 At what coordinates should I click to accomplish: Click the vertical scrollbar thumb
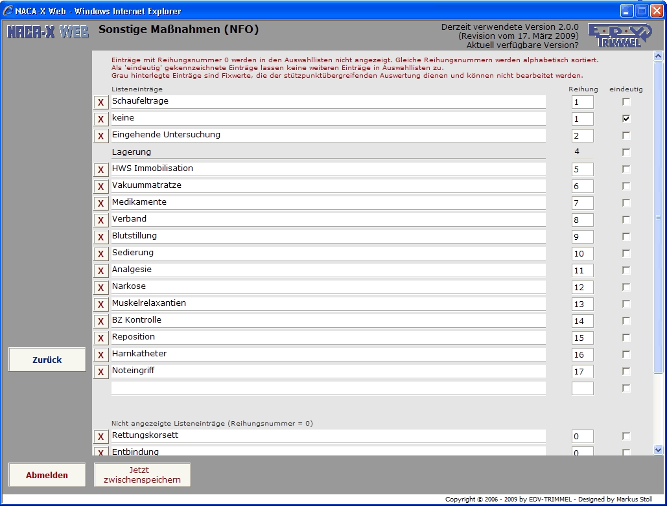coord(658,217)
